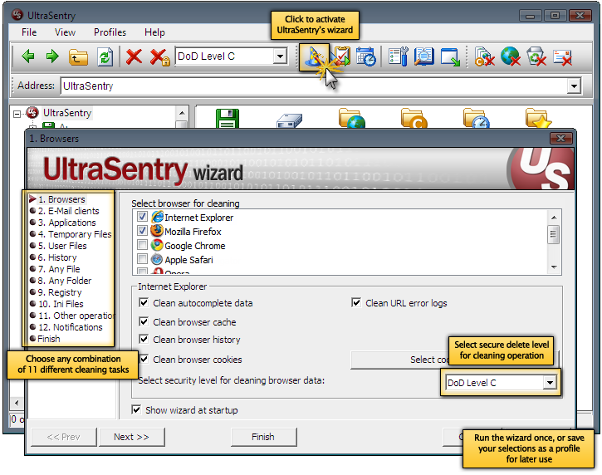The width and height of the screenshot is (602, 475).
Task: Open the toolbar DoD Level C dropdown
Action: click(280, 57)
